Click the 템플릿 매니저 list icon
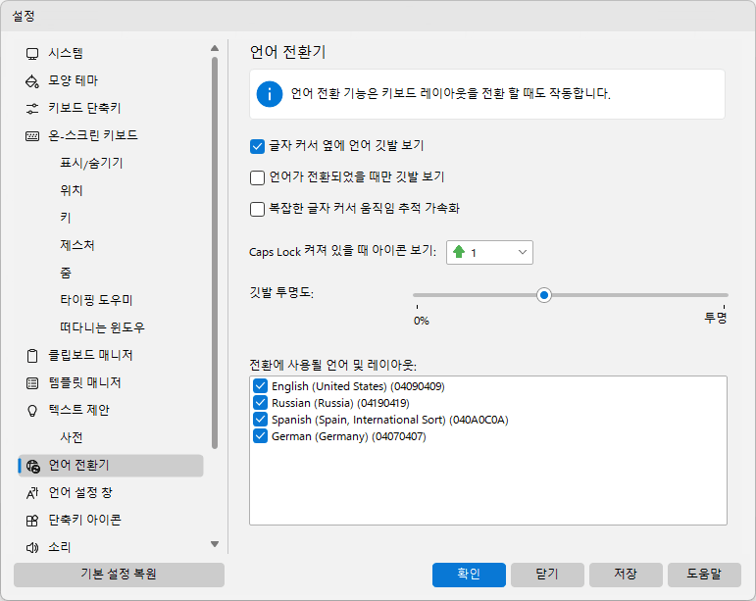756x601 pixels. pyautogui.click(x=32, y=383)
